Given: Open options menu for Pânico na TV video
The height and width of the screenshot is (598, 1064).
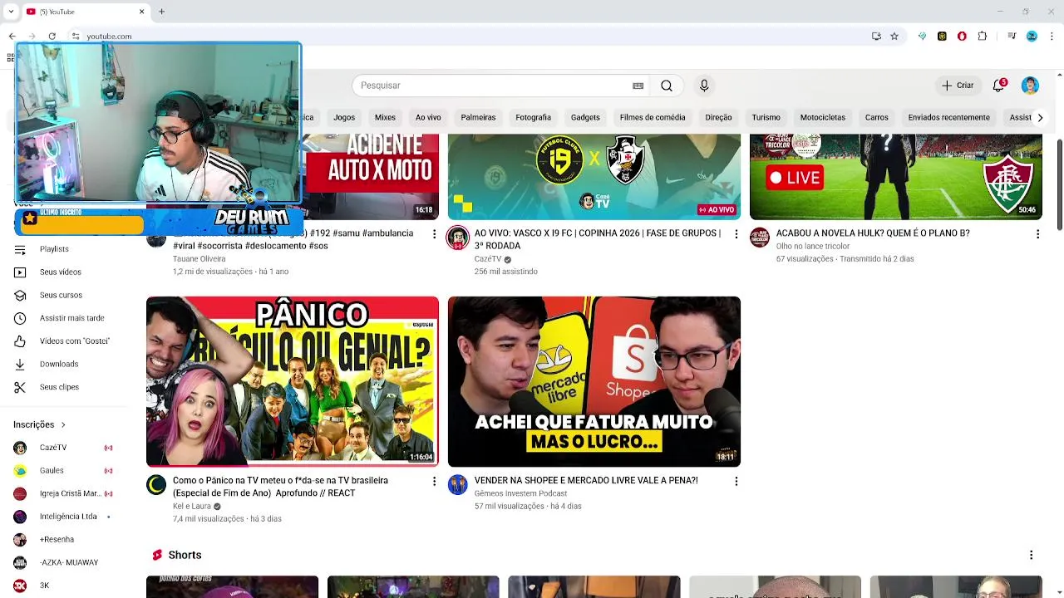Looking at the screenshot, I should [434, 481].
